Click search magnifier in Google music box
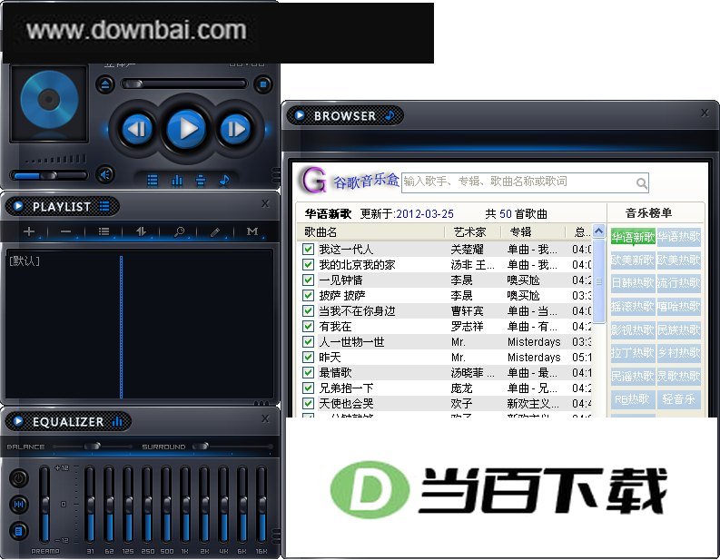The height and width of the screenshot is (560, 720). coord(642,183)
